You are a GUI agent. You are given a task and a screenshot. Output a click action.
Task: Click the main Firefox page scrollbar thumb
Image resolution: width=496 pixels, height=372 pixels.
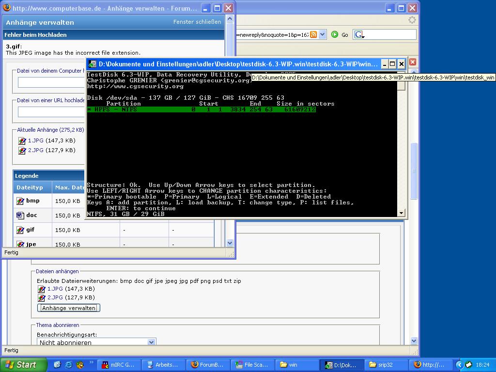[414, 171]
